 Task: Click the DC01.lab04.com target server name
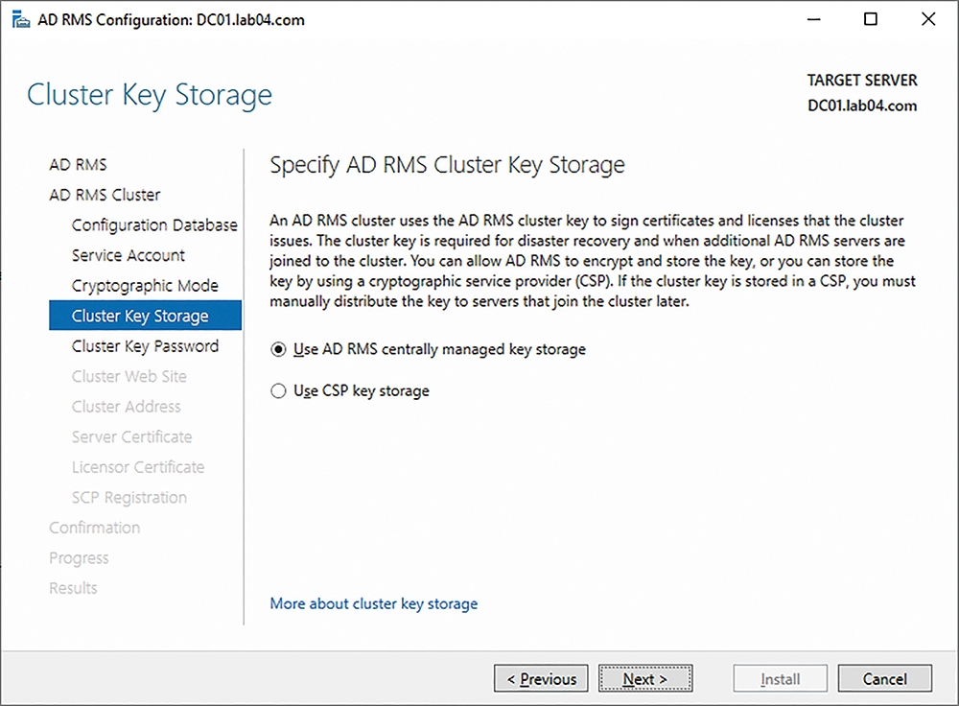pyautogui.click(x=862, y=106)
